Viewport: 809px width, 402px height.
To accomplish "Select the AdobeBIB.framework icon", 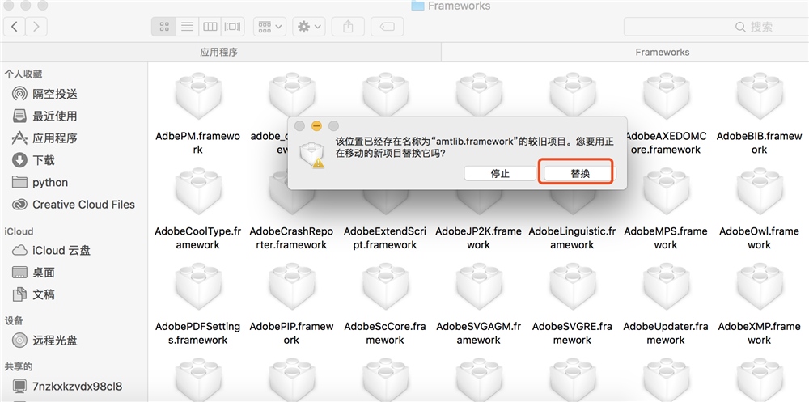I will point(759,98).
